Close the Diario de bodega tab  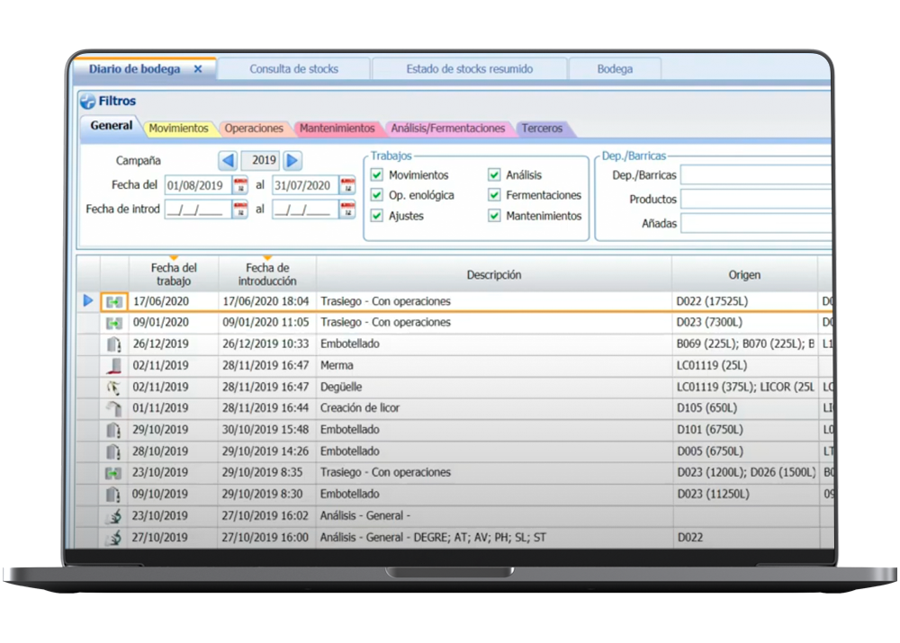pos(198,69)
